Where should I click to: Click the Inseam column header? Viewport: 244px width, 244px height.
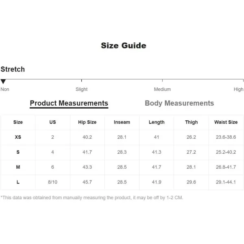(122, 122)
